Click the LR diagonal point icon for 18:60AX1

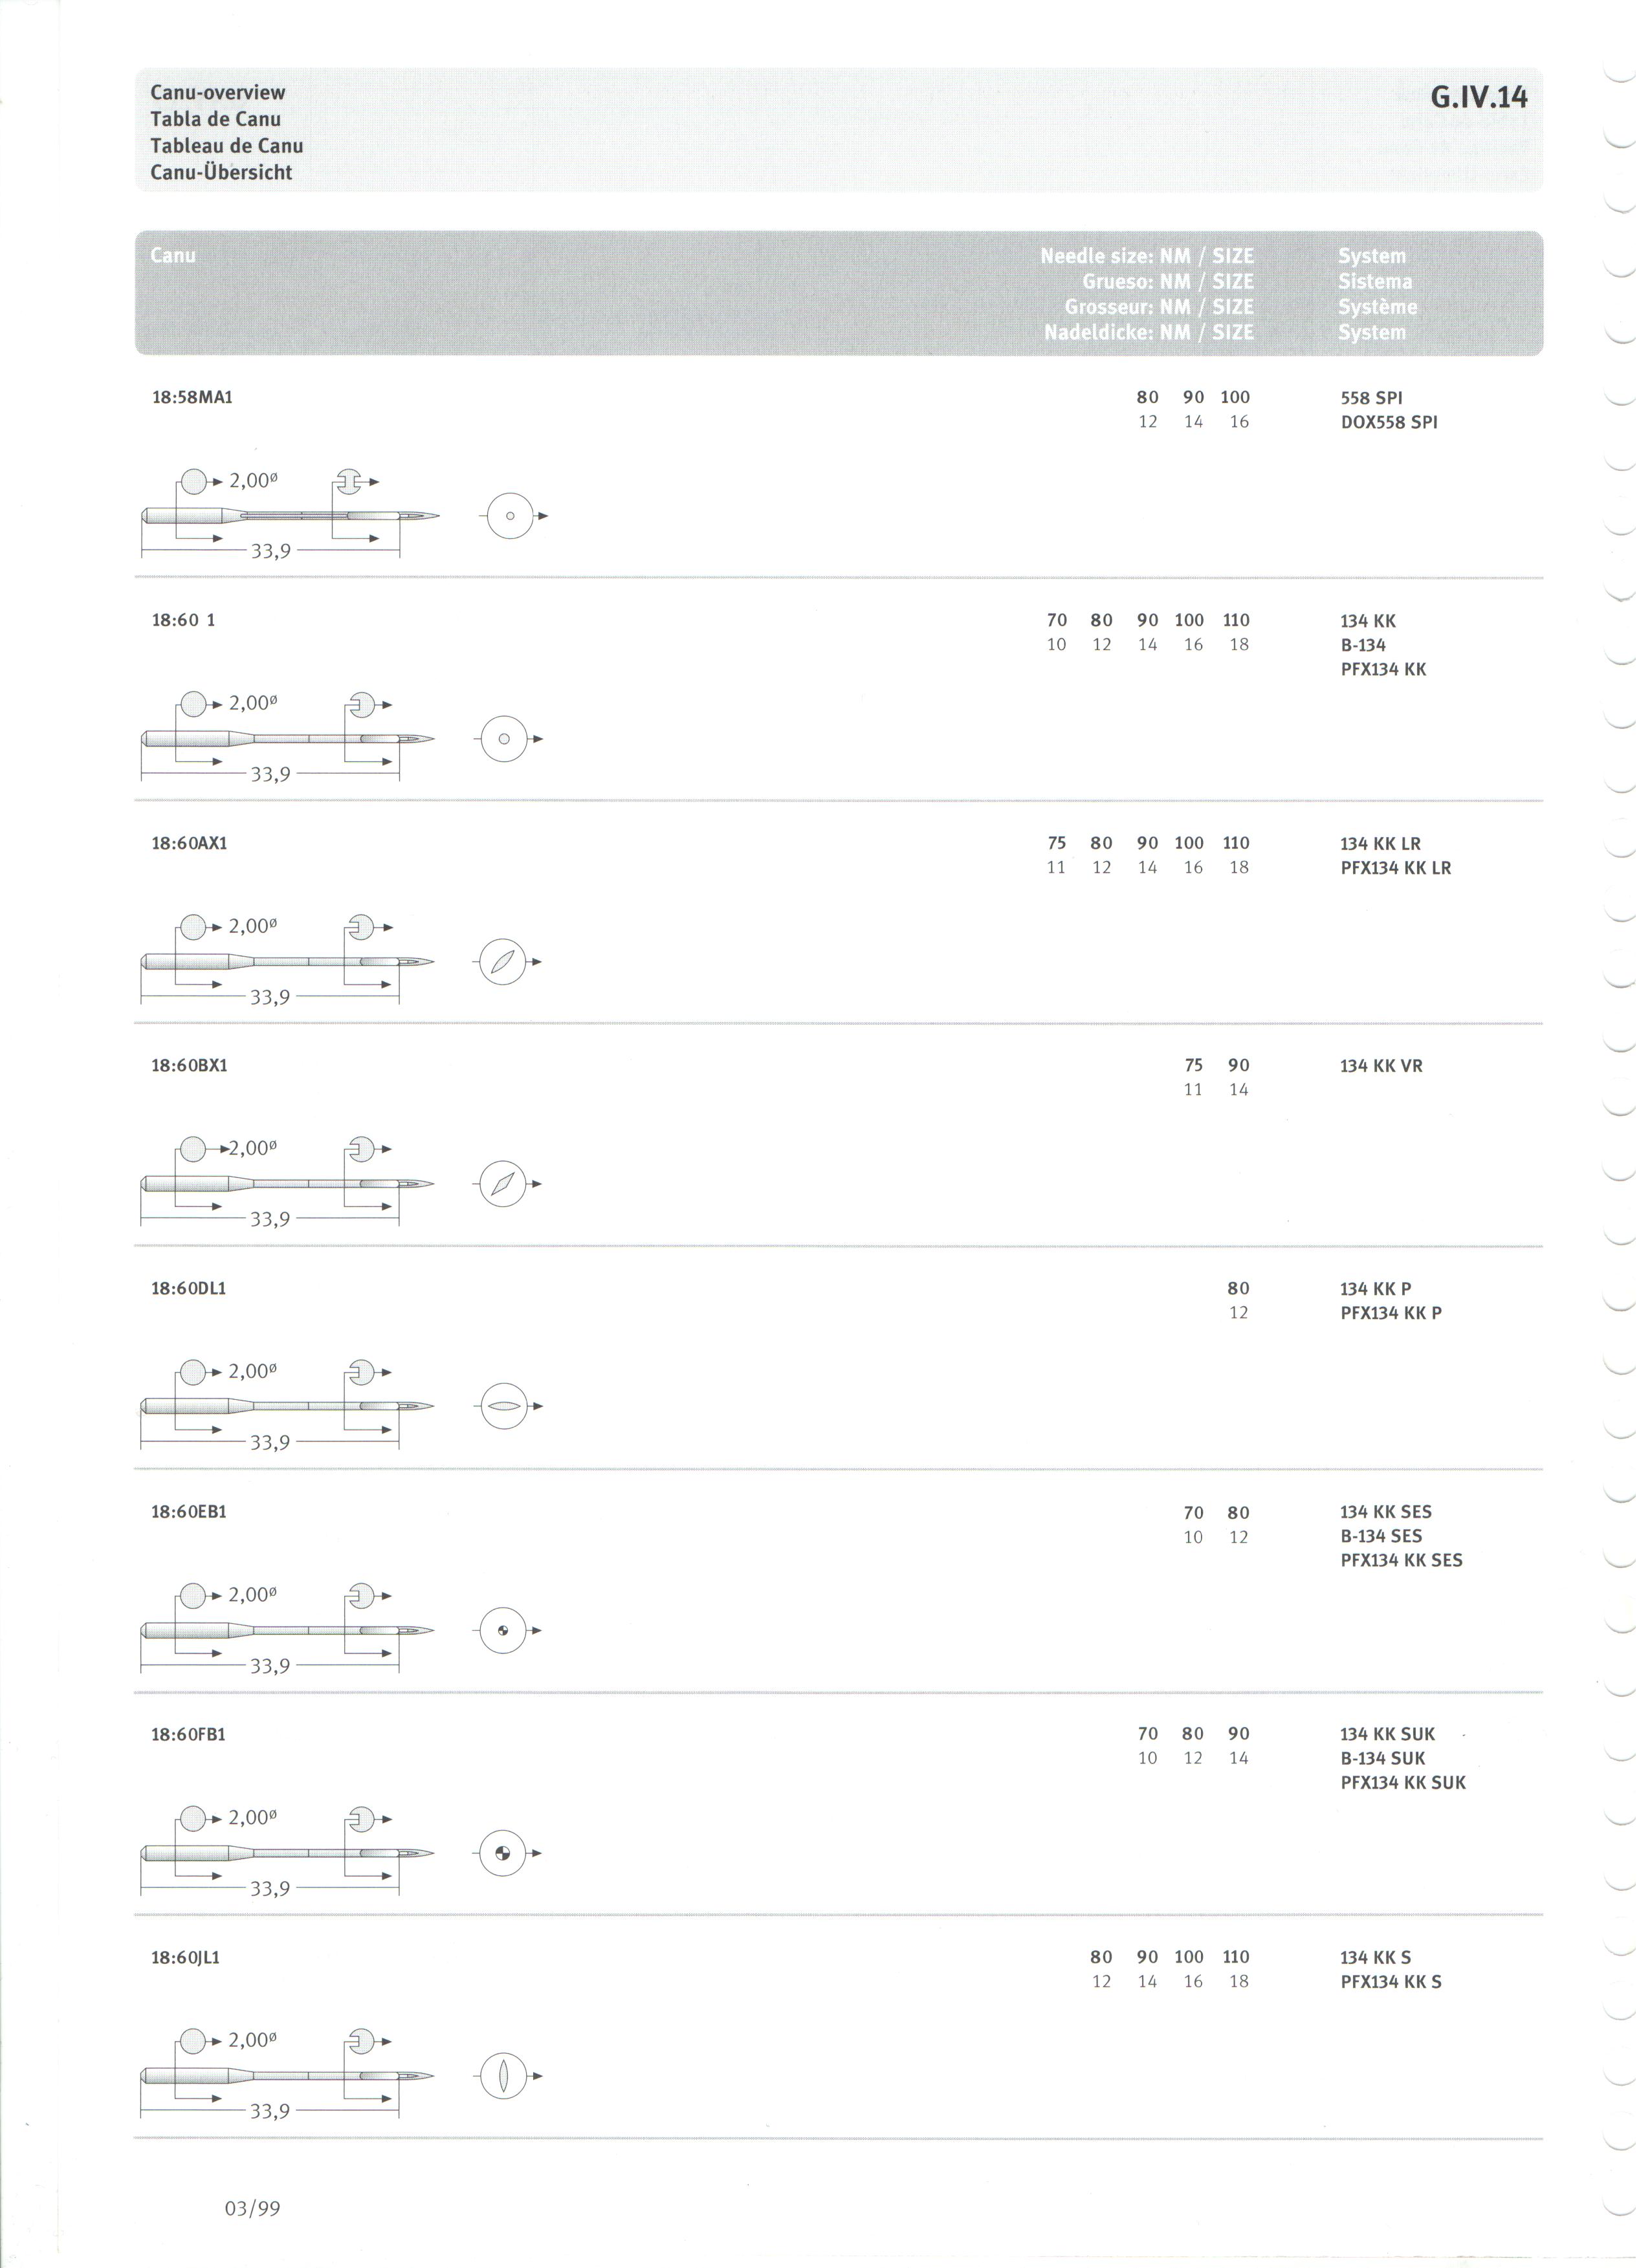pyautogui.click(x=505, y=966)
